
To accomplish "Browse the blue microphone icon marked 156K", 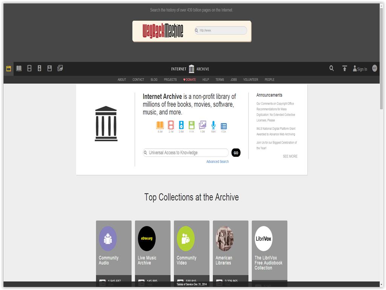I will (x=213, y=127).
